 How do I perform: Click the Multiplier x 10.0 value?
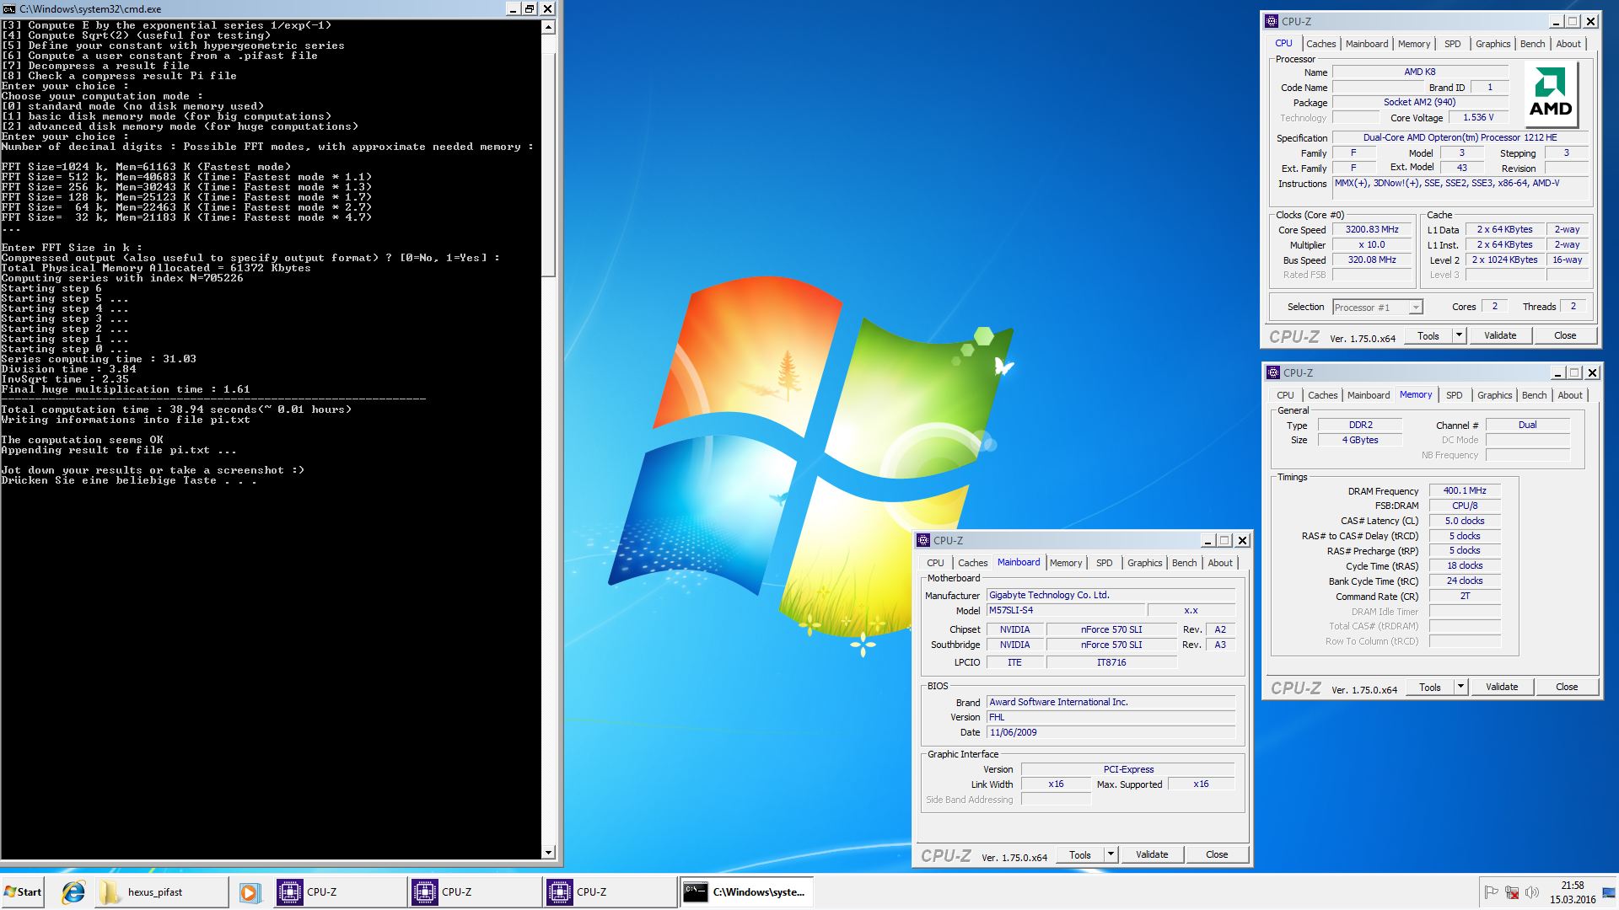[x=1372, y=245]
